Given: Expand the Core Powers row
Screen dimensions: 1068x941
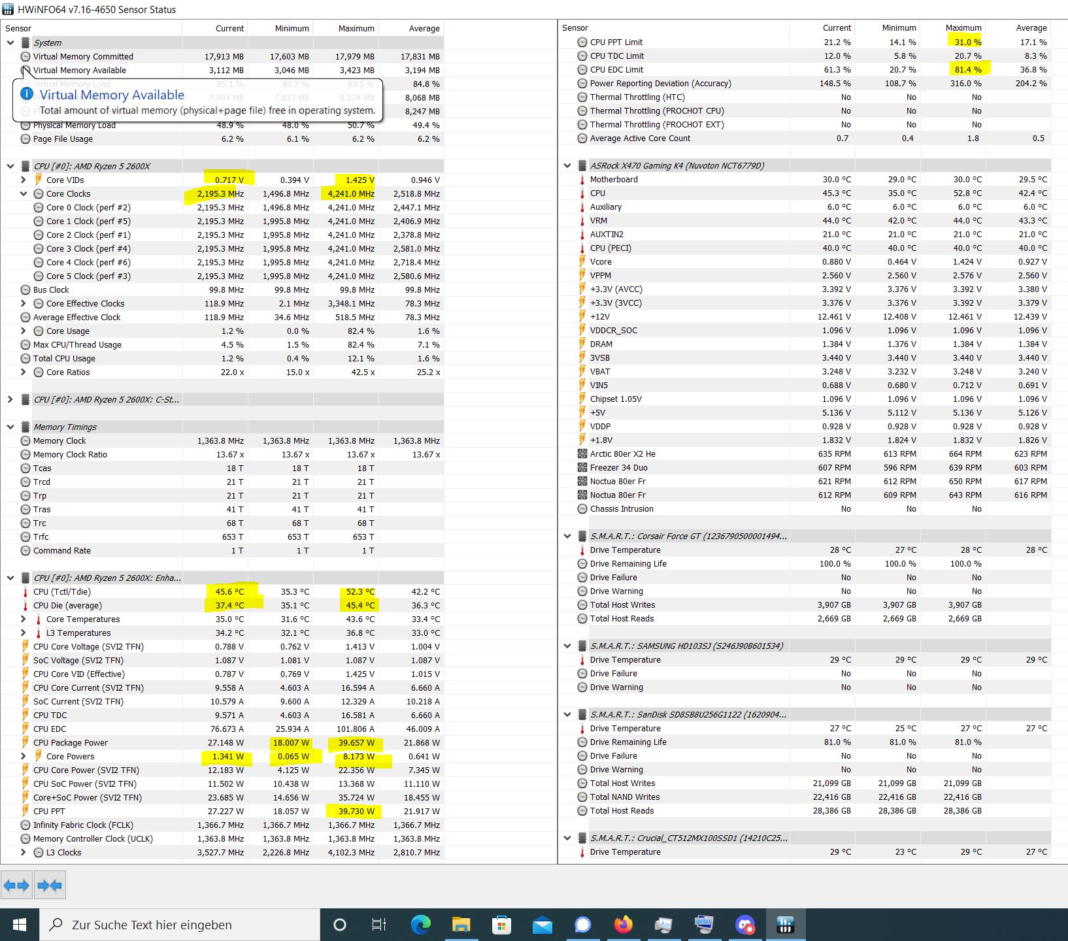Looking at the screenshot, I should pos(24,756).
